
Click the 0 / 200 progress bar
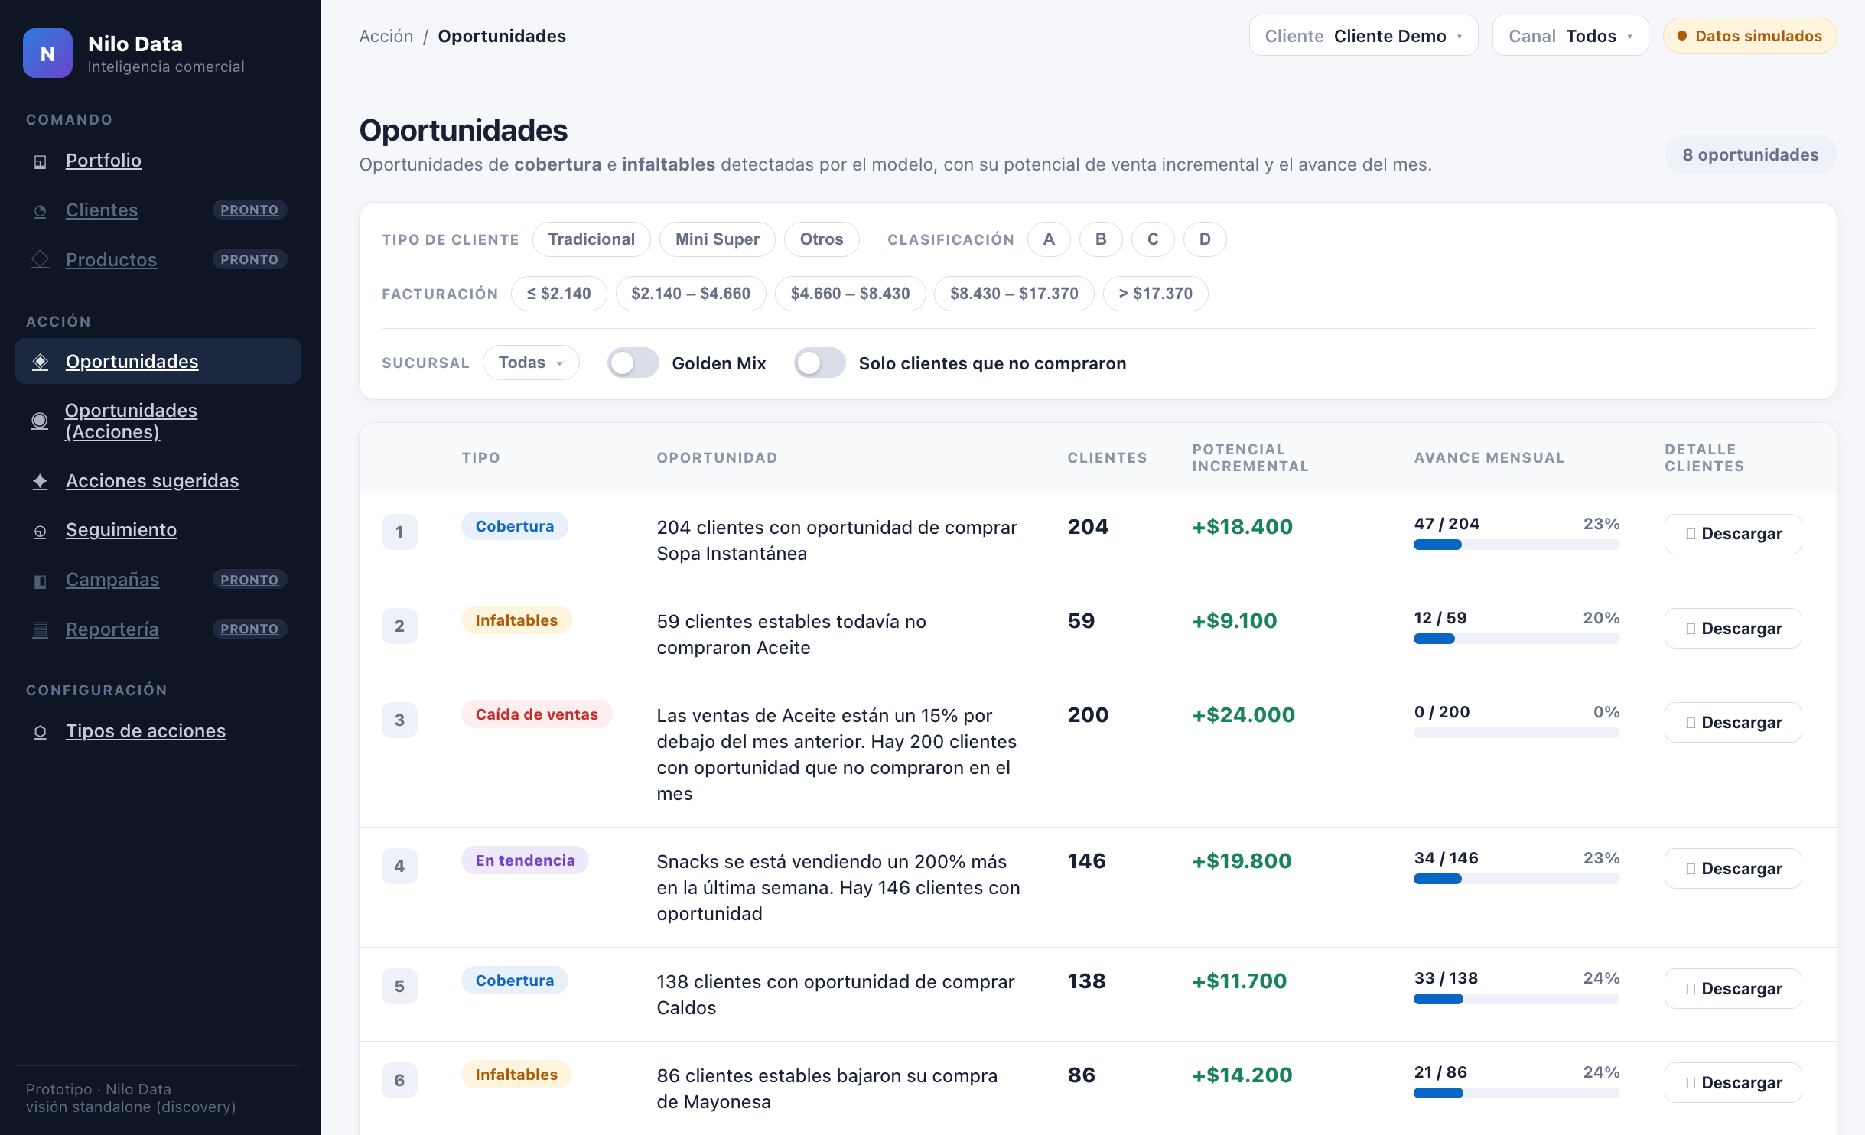click(1517, 733)
